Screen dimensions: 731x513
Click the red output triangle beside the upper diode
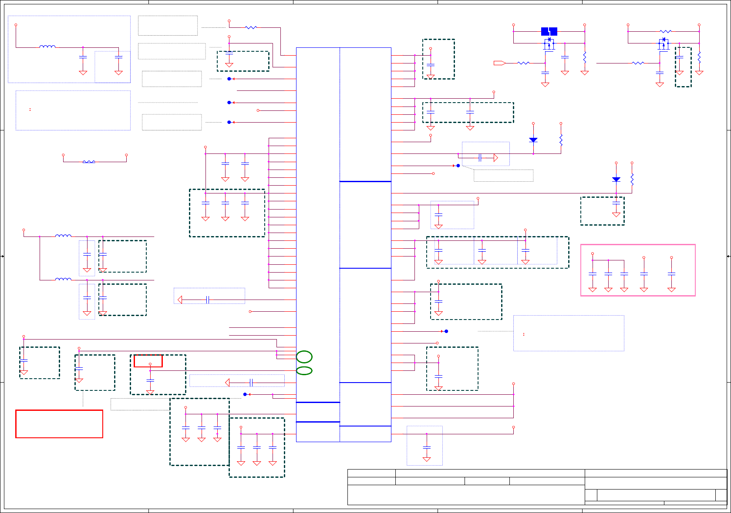point(496,157)
